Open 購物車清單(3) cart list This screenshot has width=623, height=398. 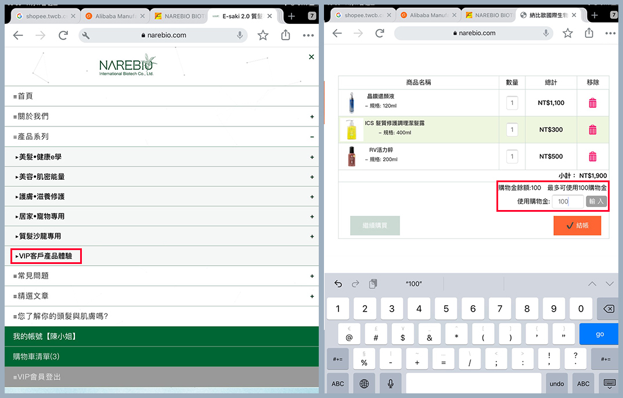pyautogui.click(x=162, y=357)
